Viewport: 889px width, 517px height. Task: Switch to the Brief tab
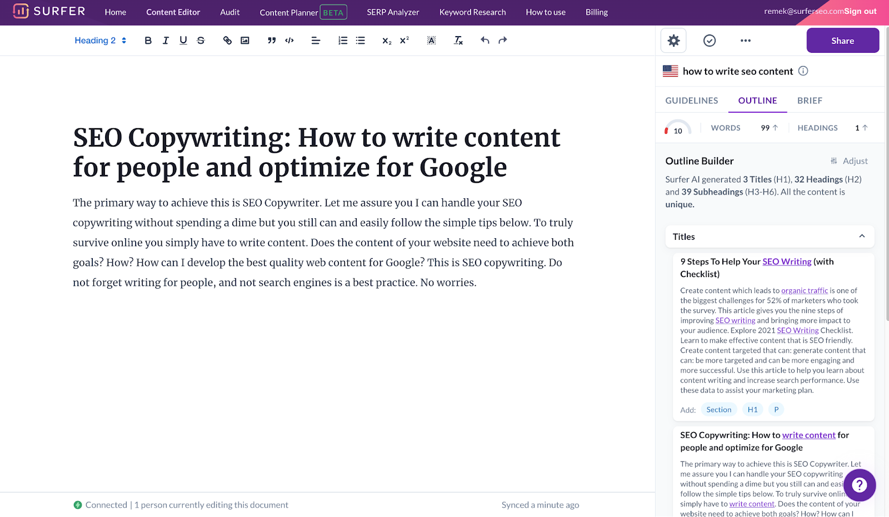[810, 101]
